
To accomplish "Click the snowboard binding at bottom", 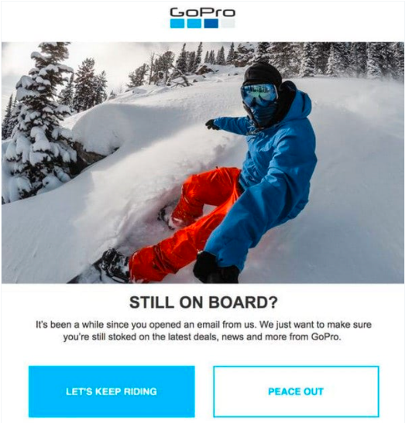I will point(113,266).
